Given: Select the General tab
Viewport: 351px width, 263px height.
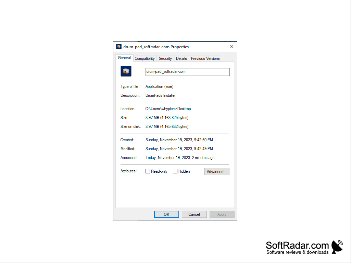Looking at the screenshot, I should coord(124,58).
